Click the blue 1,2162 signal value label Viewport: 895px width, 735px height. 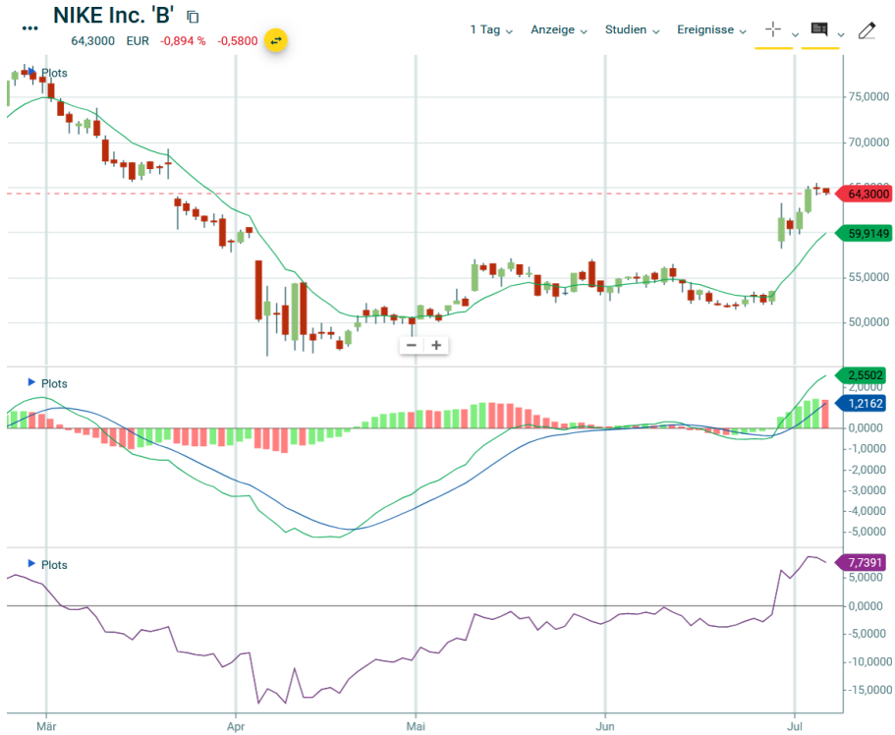(x=862, y=403)
